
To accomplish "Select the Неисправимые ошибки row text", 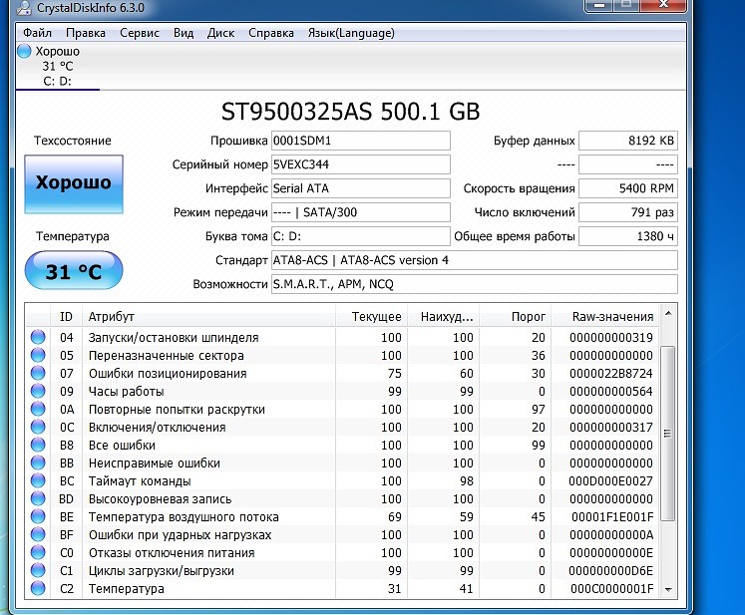I will point(155,463).
